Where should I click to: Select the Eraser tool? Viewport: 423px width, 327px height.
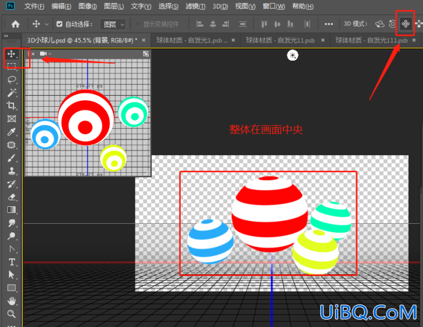click(12, 197)
